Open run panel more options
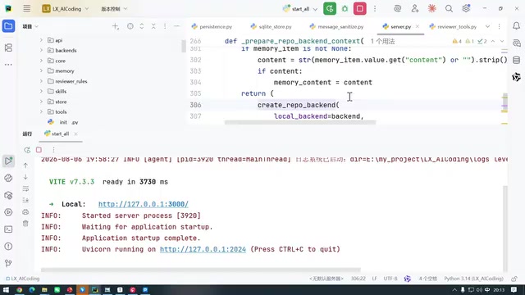The image size is (525, 295). click(x=53, y=150)
